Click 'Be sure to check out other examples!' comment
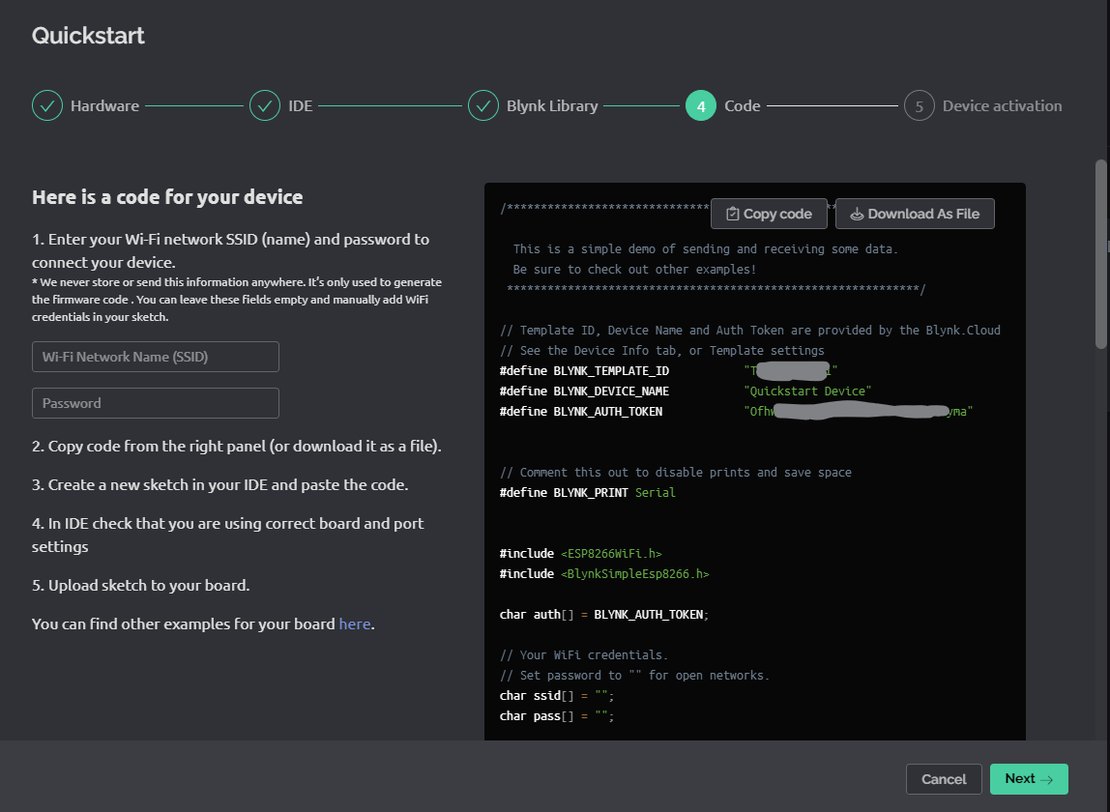Viewport: 1110px width, 812px height. click(634, 270)
